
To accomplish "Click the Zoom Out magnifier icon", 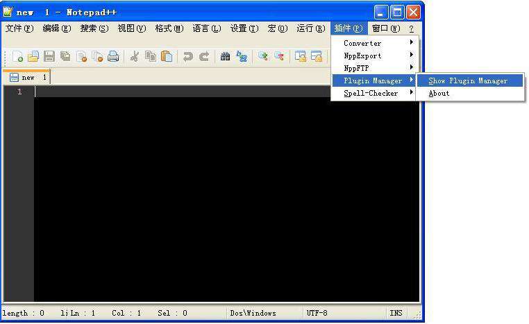I will 279,56.
